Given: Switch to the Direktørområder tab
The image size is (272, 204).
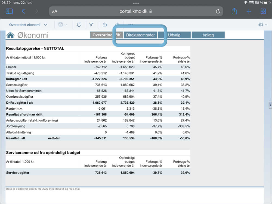Looking at the screenshot, I should coord(140,35).
